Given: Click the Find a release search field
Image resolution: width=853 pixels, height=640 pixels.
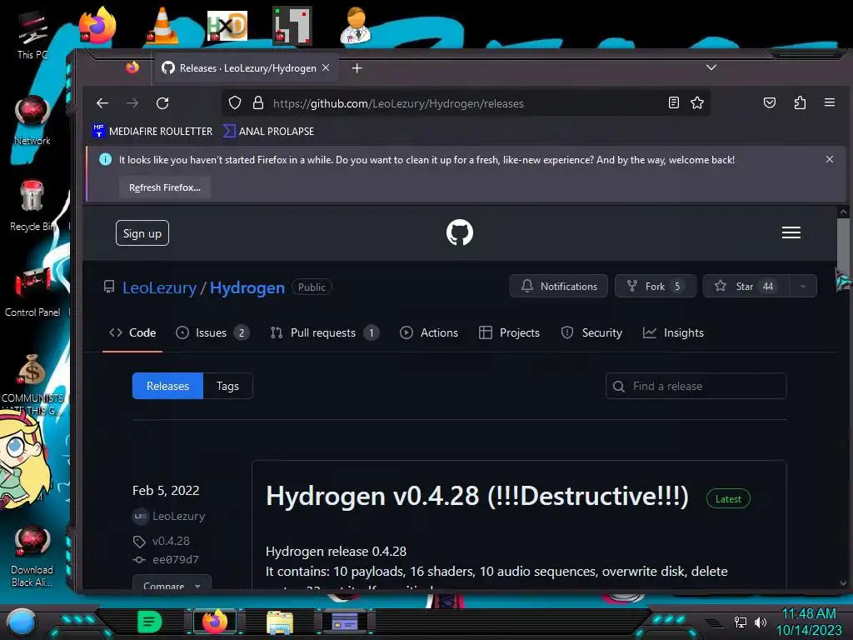Looking at the screenshot, I should pos(696,386).
